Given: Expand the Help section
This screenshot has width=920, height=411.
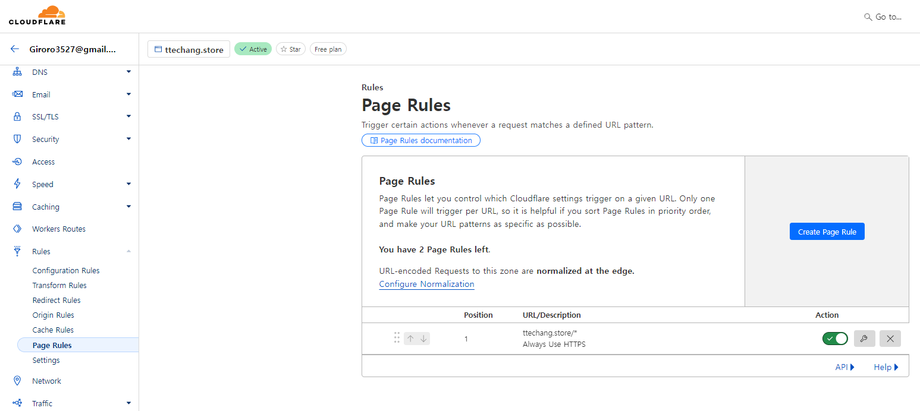Looking at the screenshot, I should tap(886, 367).
